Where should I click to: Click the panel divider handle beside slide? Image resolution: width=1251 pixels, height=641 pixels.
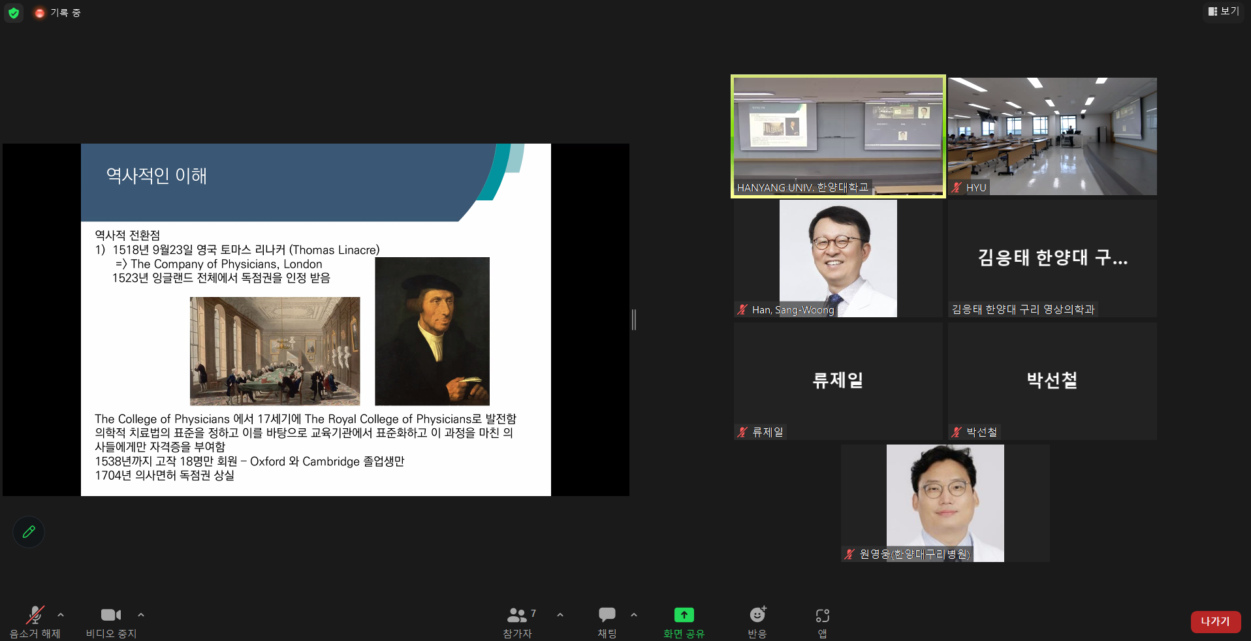coord(634,320)
